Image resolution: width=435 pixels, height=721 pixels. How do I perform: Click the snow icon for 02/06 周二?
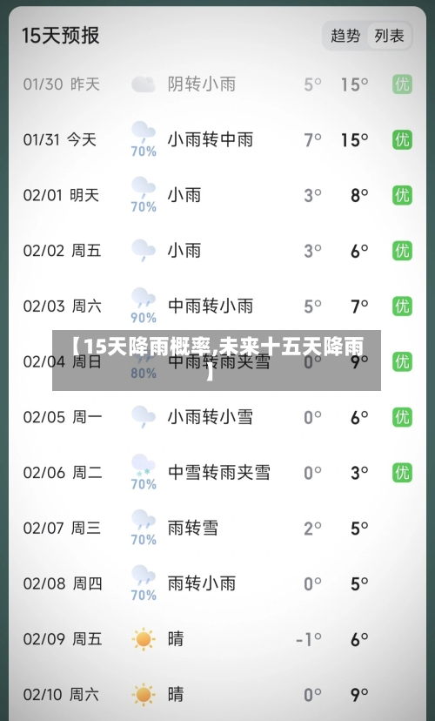[144, 465]
